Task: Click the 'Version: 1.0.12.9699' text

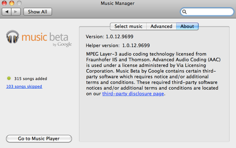Action: (110, 37)
